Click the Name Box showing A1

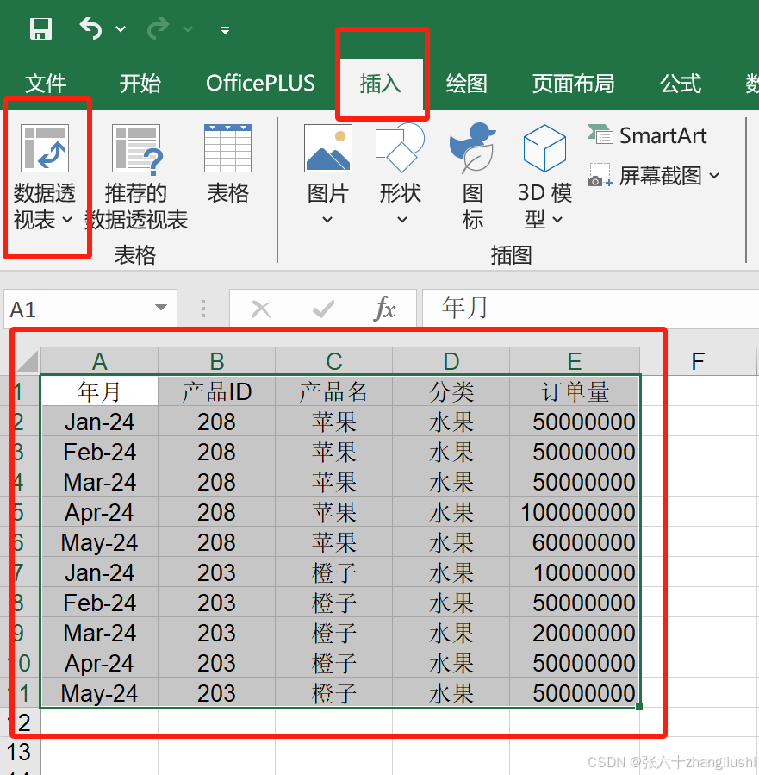click(x=79, y=309)
